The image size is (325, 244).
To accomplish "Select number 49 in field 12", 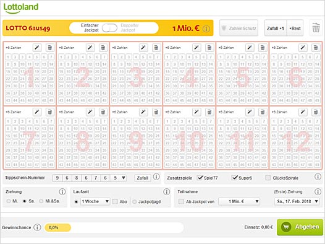I will [x=317, y=165].
